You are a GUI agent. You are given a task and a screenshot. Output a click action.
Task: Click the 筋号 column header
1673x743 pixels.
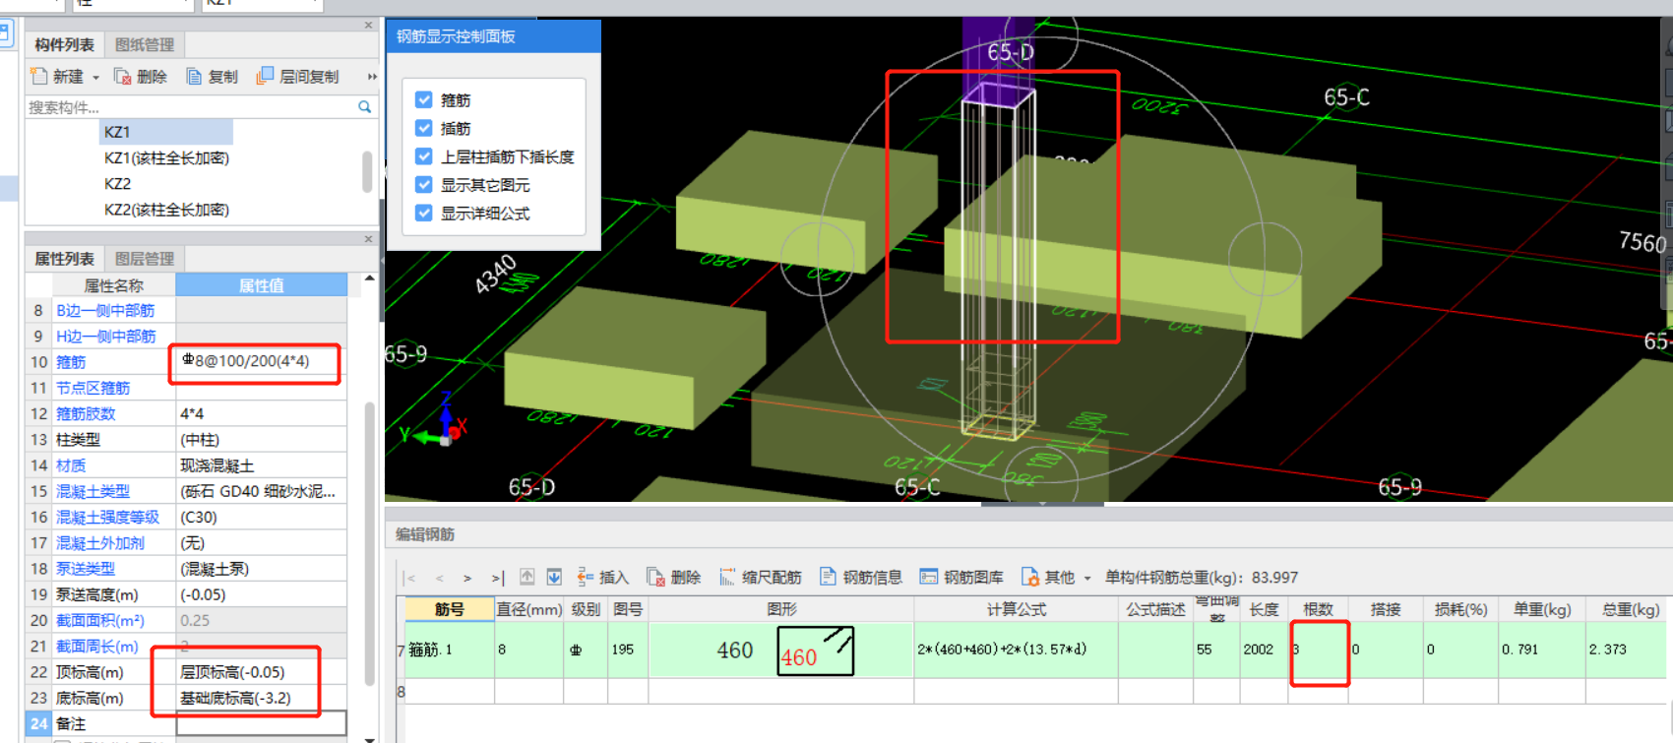(449, 609)
